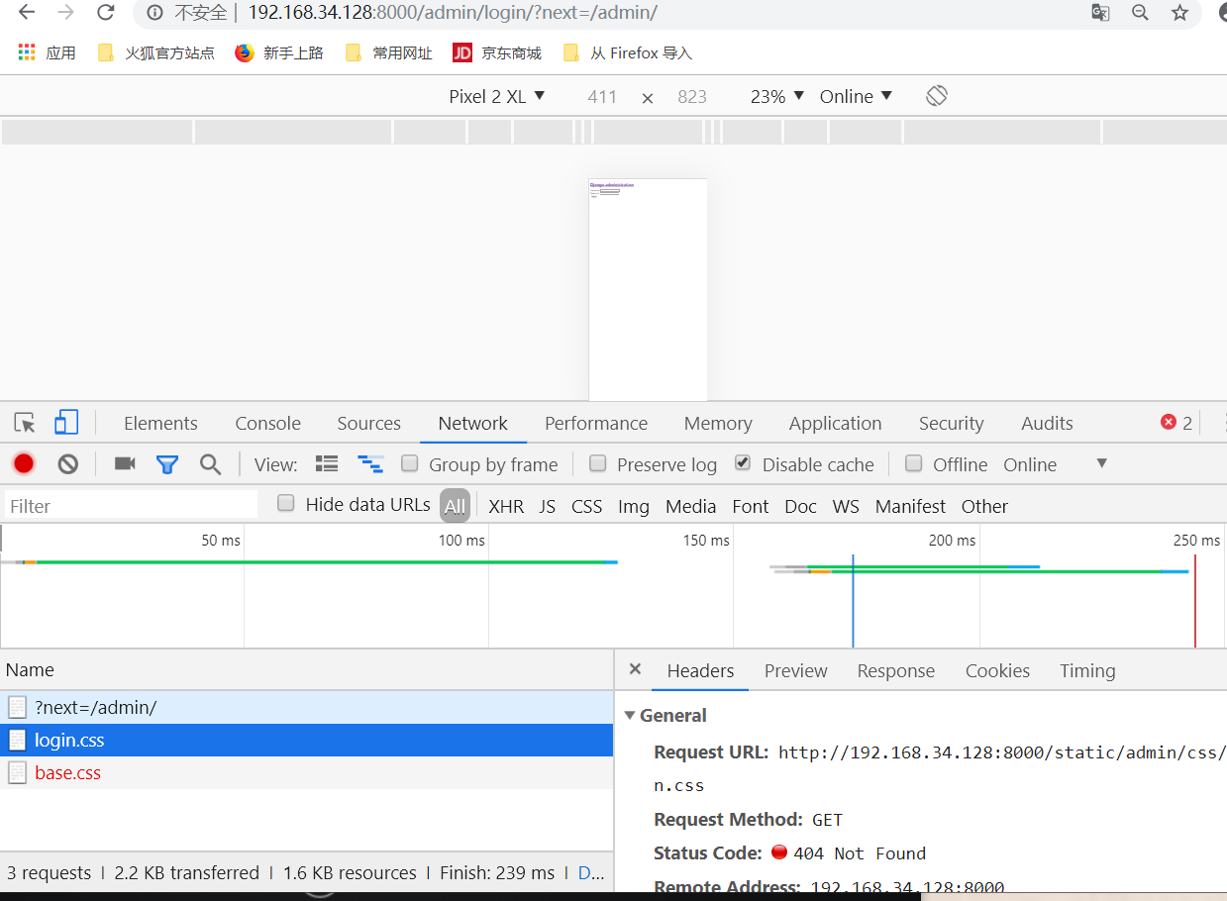Viewport: 1227px width, 901px height.
Task: Enable the Preserve log checkbox
Action: pyautogui.click(x=597, y=463)
